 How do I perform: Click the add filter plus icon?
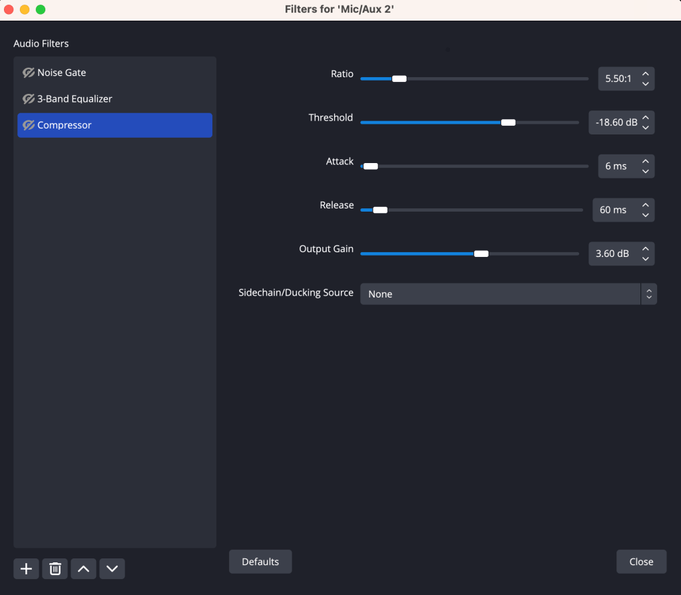point(26,568)
